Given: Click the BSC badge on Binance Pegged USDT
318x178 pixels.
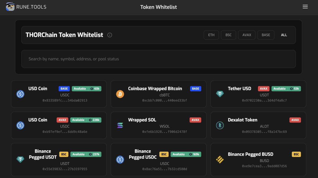Looking at the screenshot, I should (x=64, y=154).
